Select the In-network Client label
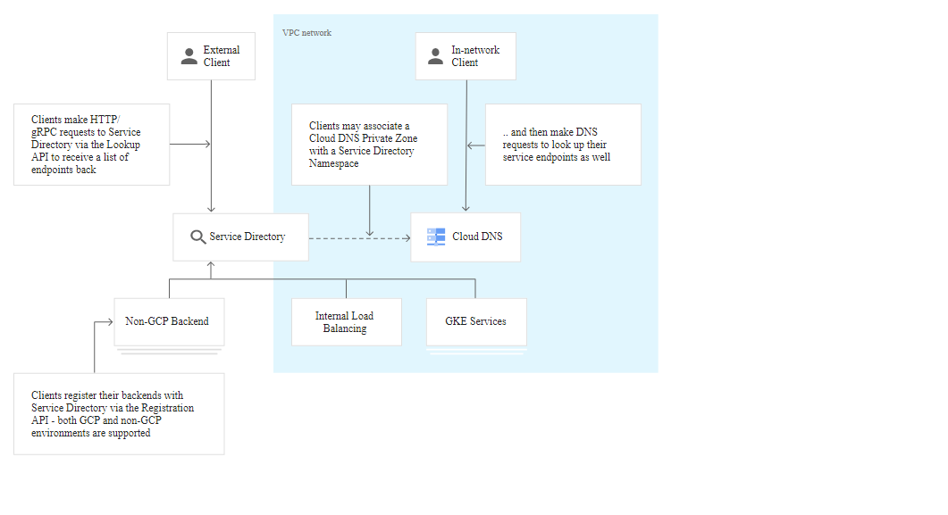Screen dimensions: 948x515 [475, 56]
